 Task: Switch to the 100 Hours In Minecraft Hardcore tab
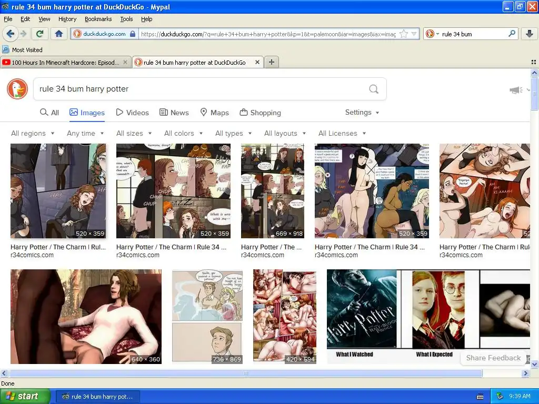click(66, 62)
